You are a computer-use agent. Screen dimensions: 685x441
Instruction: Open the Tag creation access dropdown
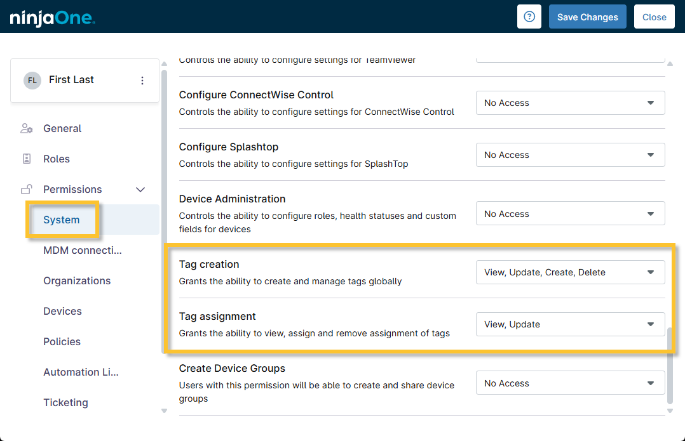pos(570,272)
